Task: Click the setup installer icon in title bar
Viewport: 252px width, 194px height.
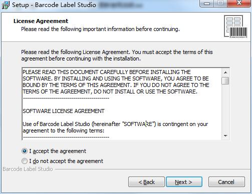Action: [6, 5]
